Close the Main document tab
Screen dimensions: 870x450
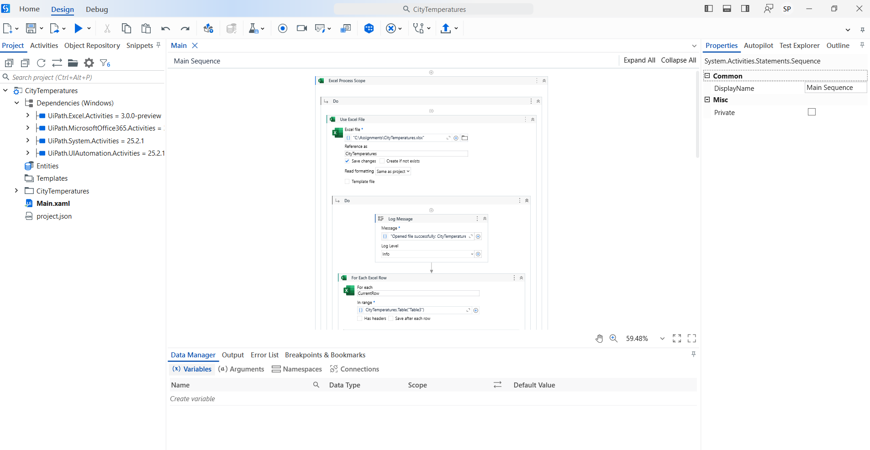(195, 46)
